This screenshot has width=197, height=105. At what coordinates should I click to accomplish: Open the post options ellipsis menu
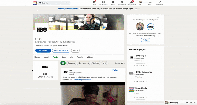(x=122, y=70)
